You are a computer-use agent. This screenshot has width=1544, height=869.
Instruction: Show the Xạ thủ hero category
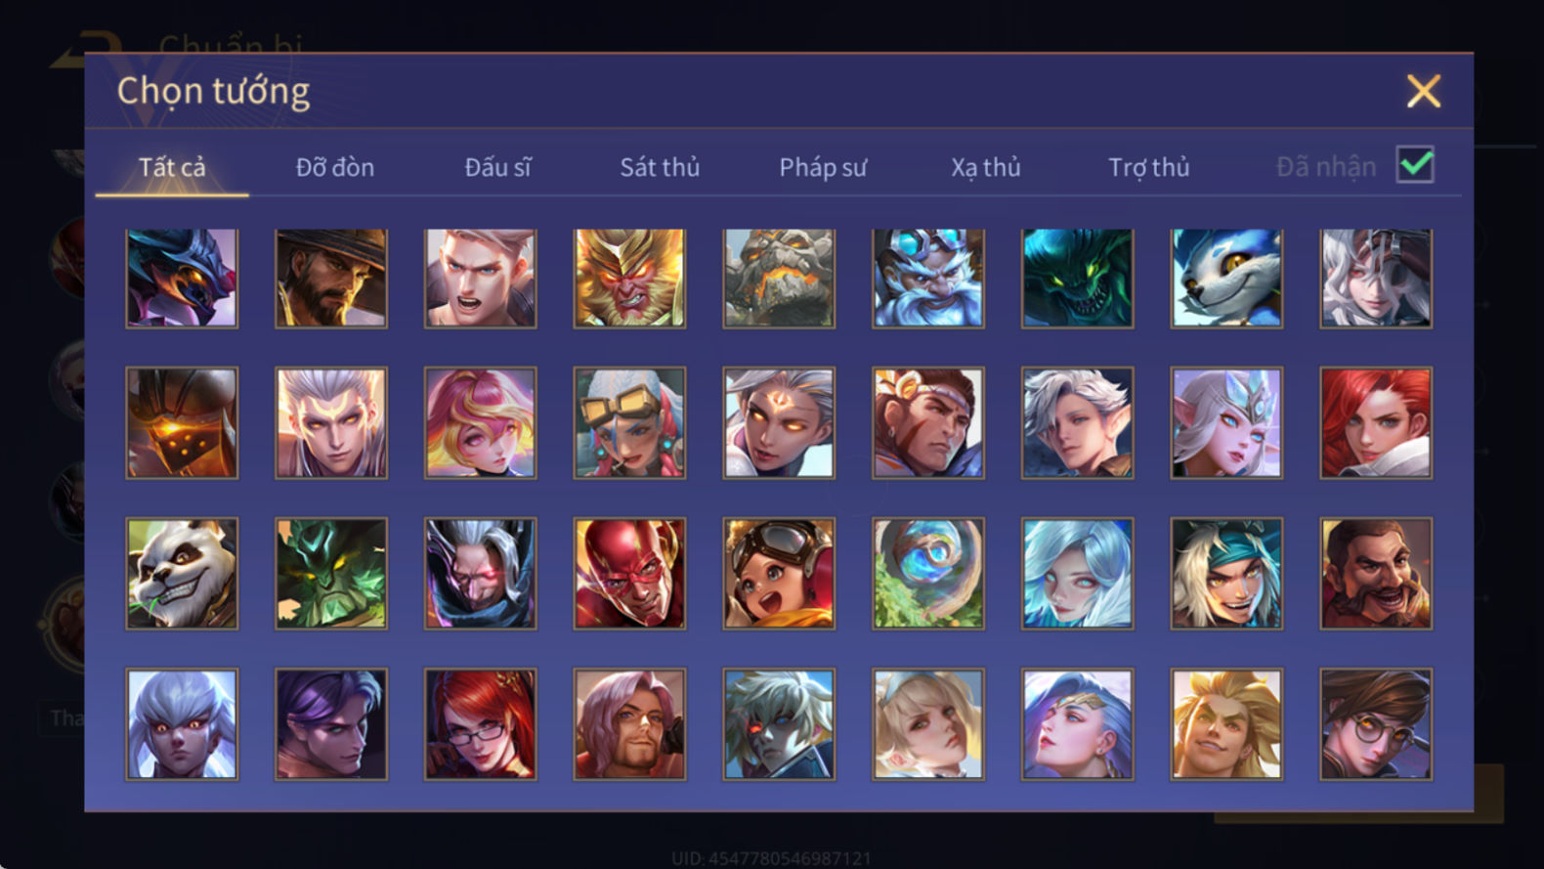(986, 167)
